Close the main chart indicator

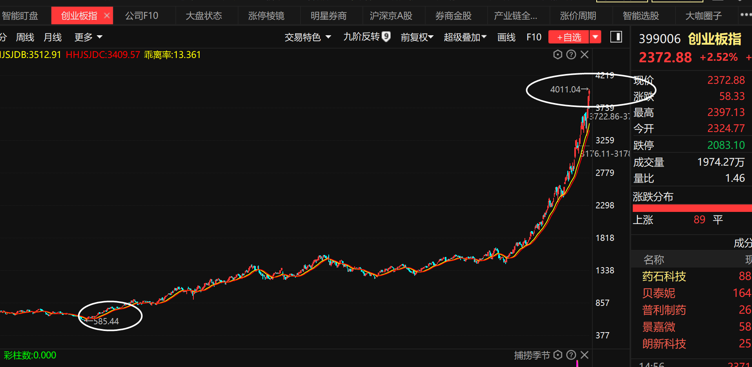tap(584, 54)
